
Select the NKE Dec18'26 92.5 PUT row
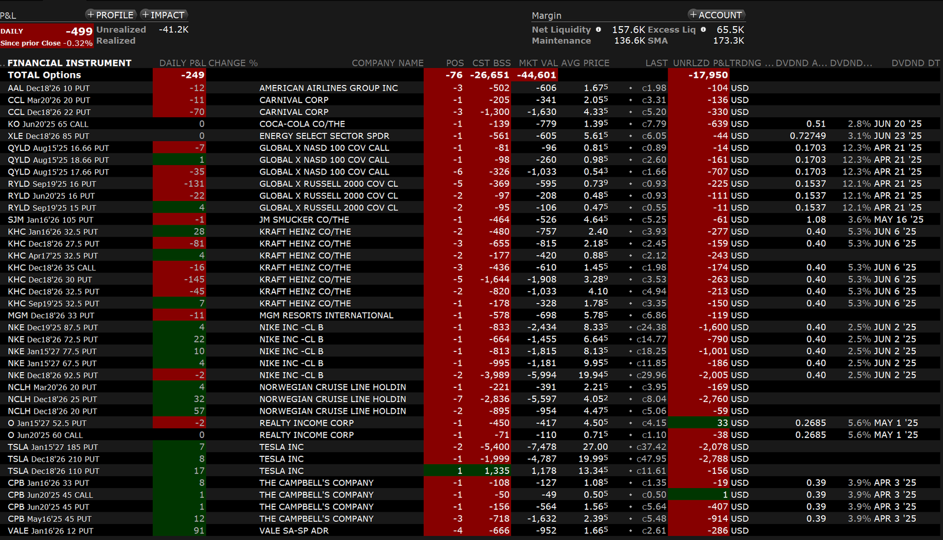53,375
